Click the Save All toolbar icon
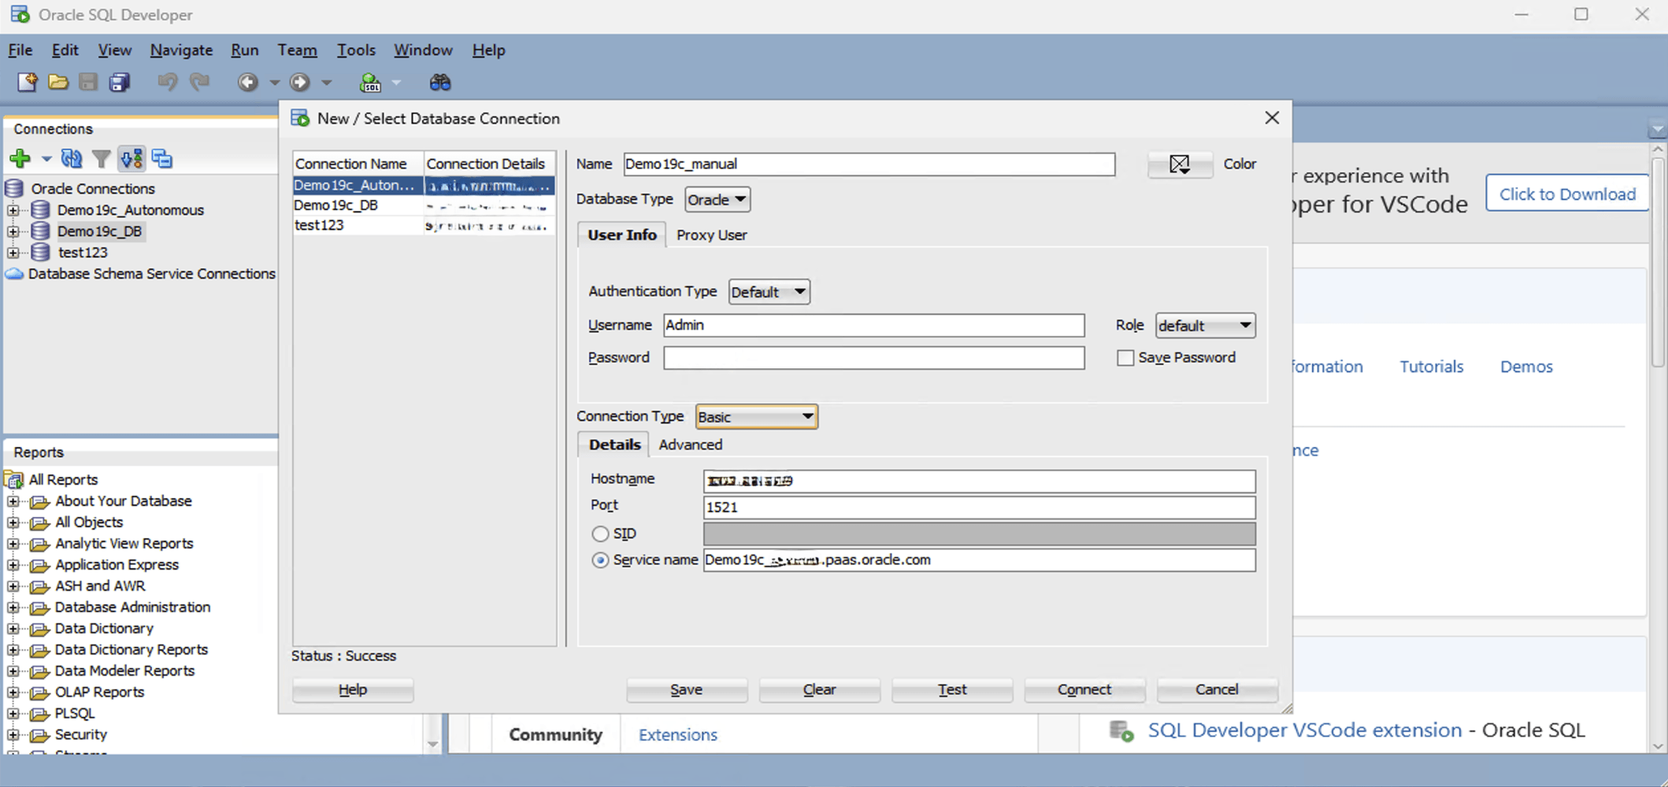The height and width of the screenshot is (787, 1668). (x=119, y=82)
